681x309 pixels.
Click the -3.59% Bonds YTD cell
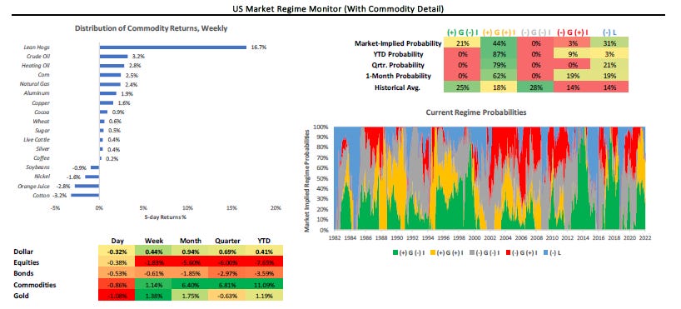click(264, 274)
